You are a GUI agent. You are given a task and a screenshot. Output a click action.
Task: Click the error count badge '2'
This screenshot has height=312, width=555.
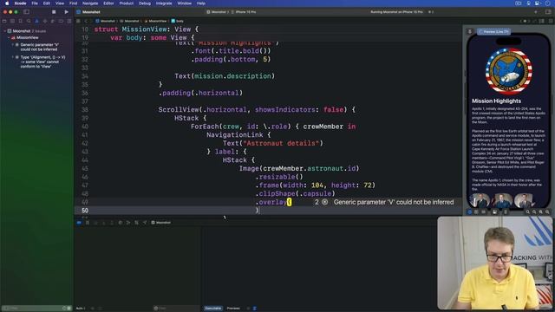tap(317, 202)
